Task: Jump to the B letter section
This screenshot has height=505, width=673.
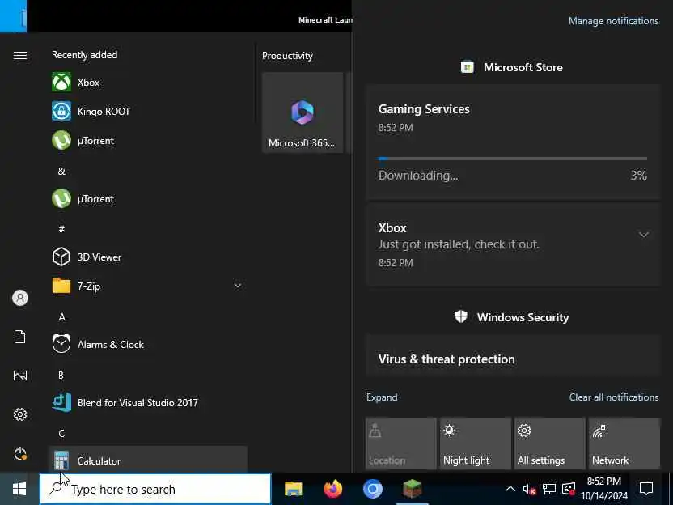Action: point(61,376)
